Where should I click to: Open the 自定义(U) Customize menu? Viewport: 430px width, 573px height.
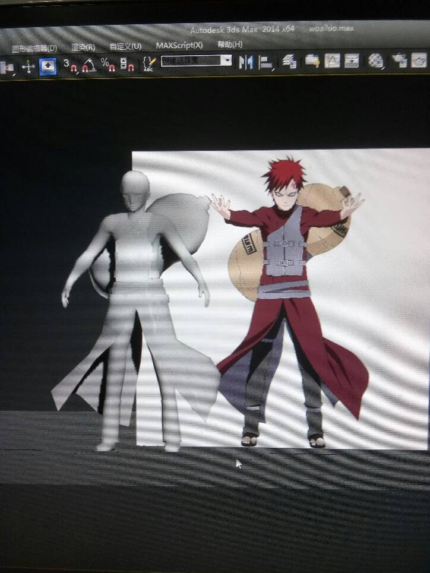(125, 46)
